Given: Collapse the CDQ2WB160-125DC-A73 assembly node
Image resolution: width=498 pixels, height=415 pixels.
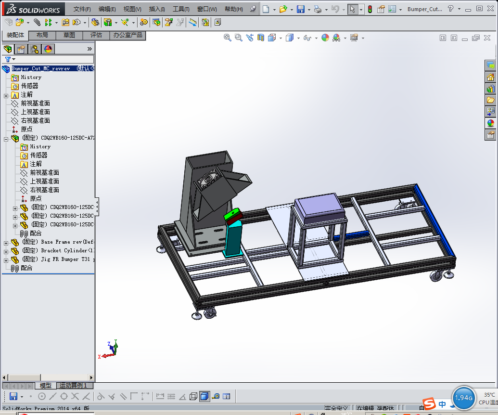Looking at the screenshot, I should tap(6, 139).
